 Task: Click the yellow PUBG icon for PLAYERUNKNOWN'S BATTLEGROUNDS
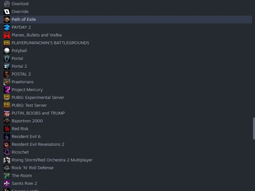(7, 43)
